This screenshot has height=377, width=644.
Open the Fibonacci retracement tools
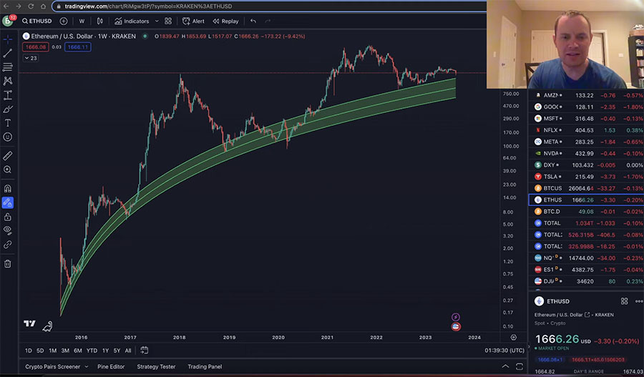(x=8, y=67)
